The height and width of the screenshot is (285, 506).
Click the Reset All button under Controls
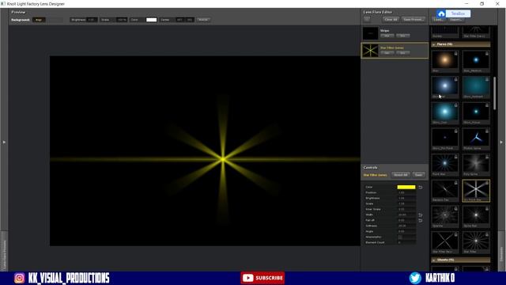(x=401, y=175)
